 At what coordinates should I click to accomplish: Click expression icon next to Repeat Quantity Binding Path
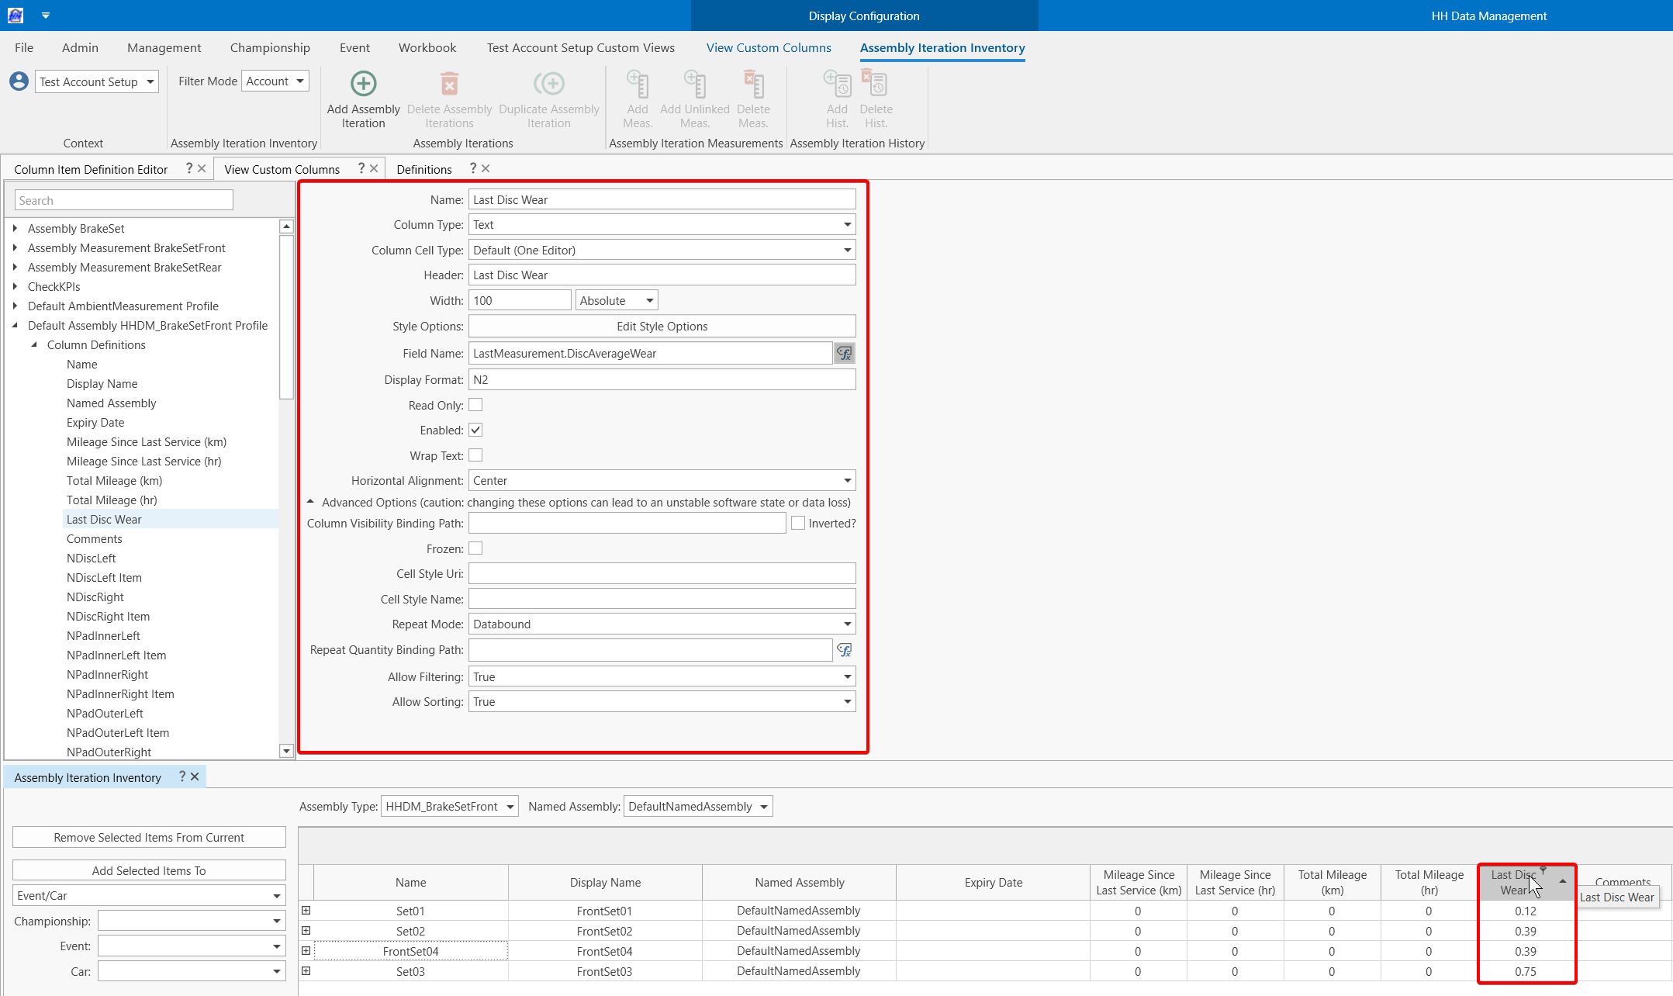point(844,650)
